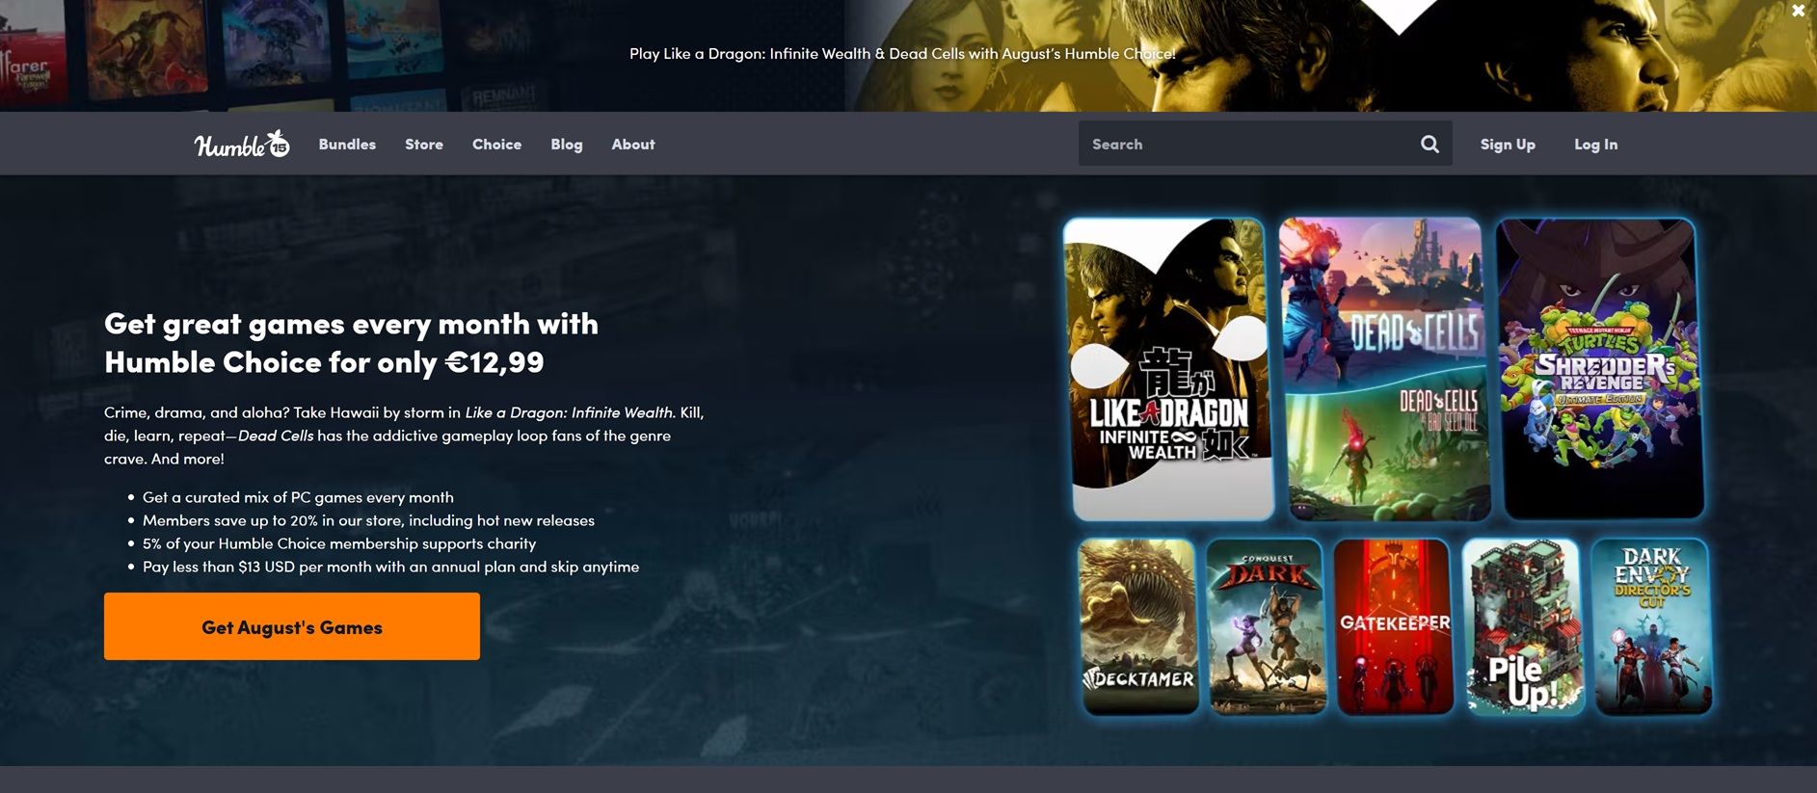Select the Gatekeeper game cover

pos(1395,626)
